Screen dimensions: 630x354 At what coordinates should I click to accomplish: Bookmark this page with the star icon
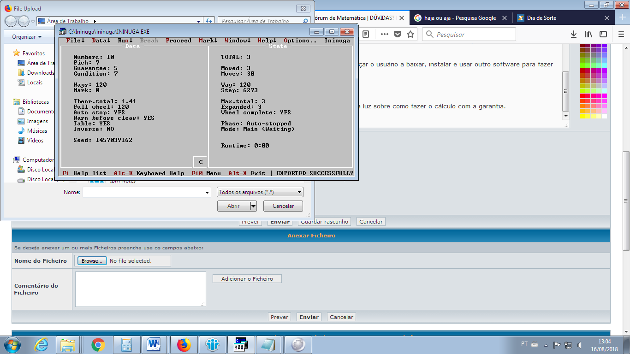coord(410,34)
